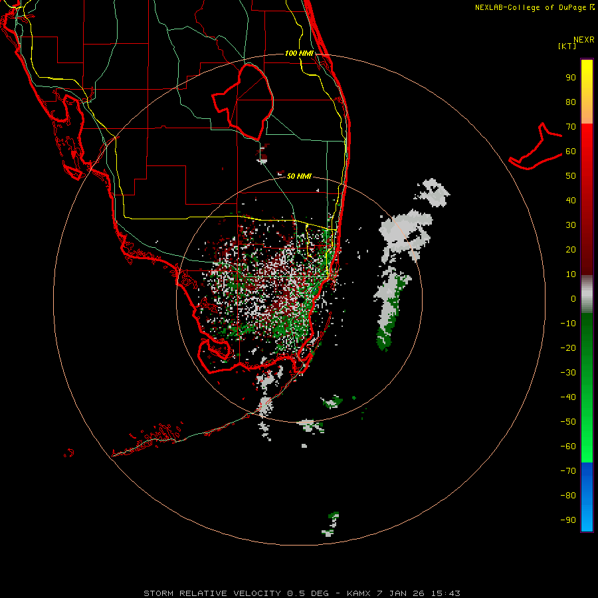Click the -80 value on velocity scale
The height and width of the screenshot is (598, 598).
[x=568, y=496]
